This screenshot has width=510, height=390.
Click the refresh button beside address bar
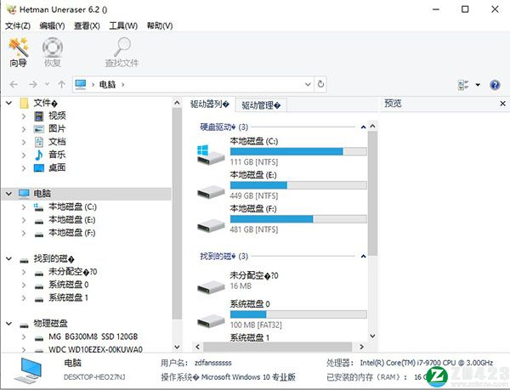pyautogui.click(x=320, y=84)
